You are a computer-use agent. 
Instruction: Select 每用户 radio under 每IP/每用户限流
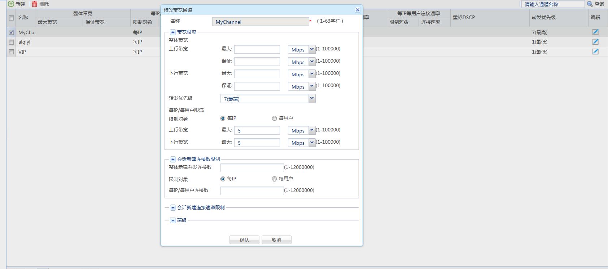coord(274,118)
